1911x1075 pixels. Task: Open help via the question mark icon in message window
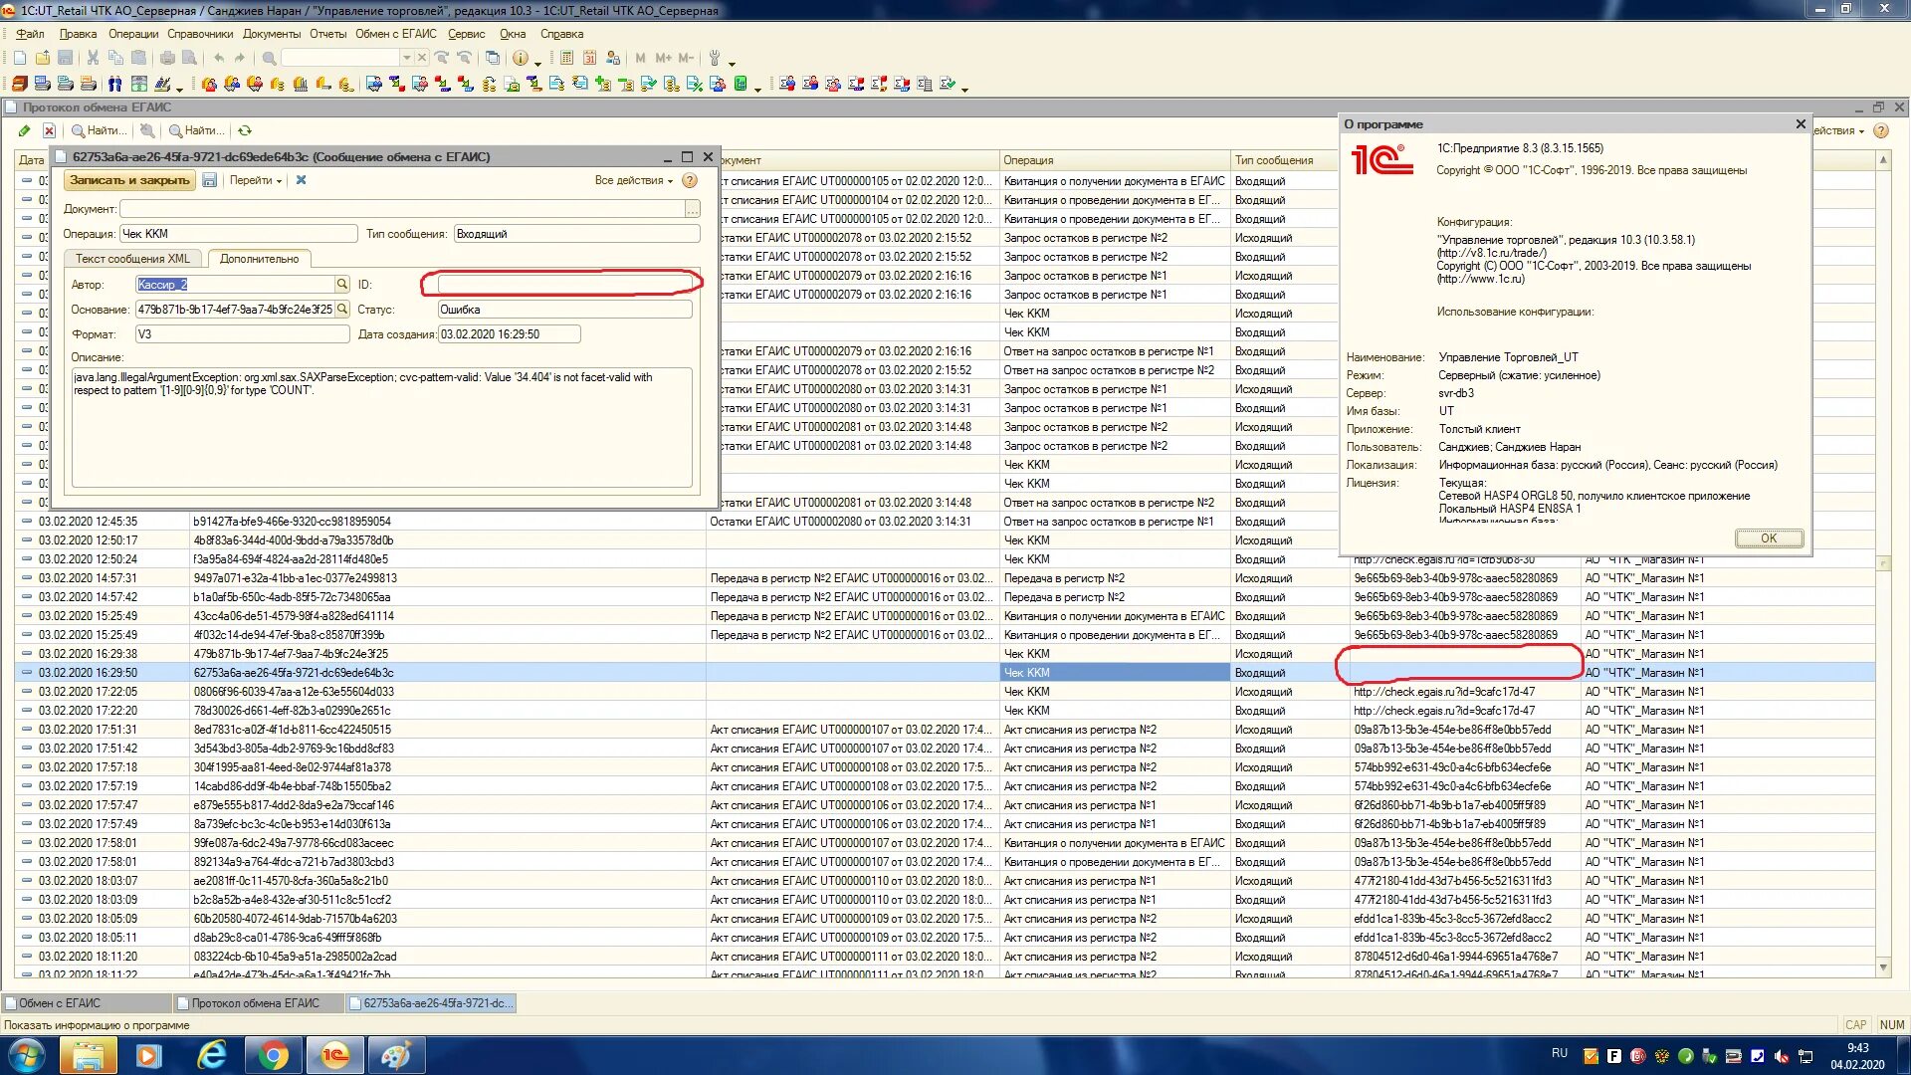tap(690, 180)
